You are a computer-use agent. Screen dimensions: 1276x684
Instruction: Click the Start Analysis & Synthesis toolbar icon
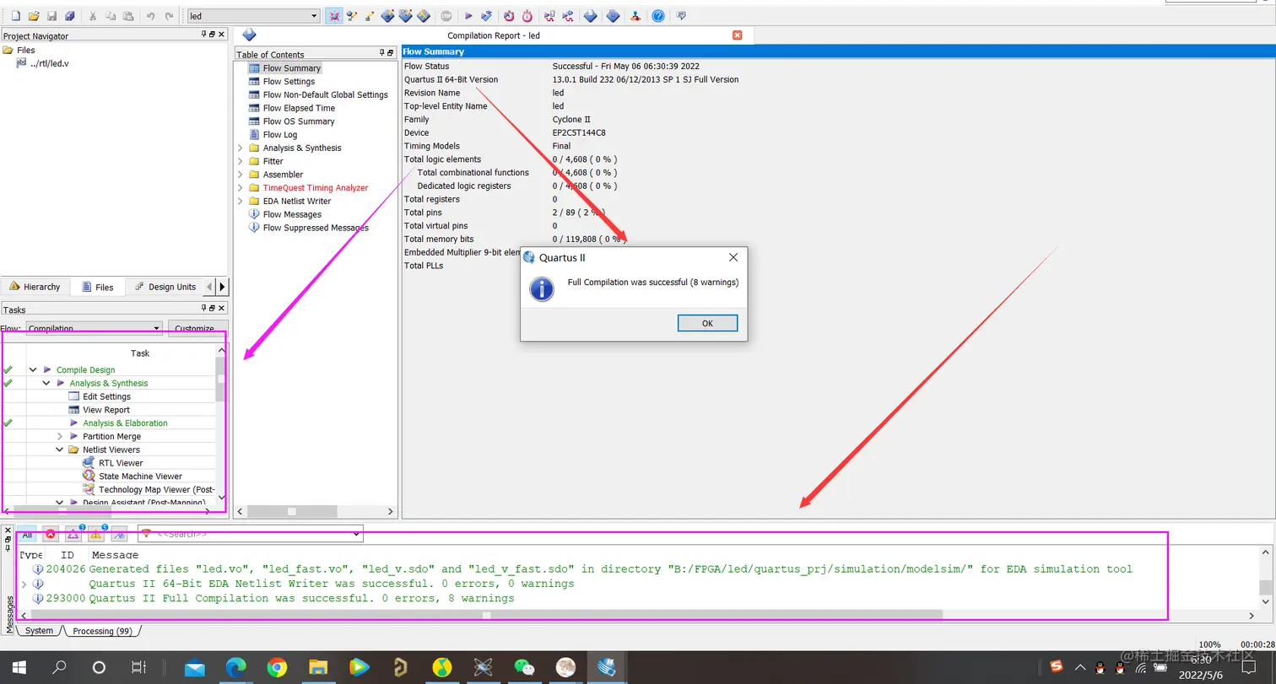(487, 16)
